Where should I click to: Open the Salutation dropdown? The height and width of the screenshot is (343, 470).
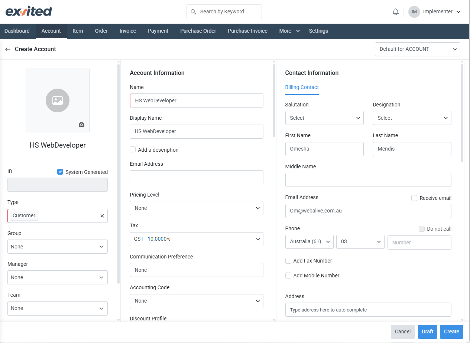click(324, 118)
